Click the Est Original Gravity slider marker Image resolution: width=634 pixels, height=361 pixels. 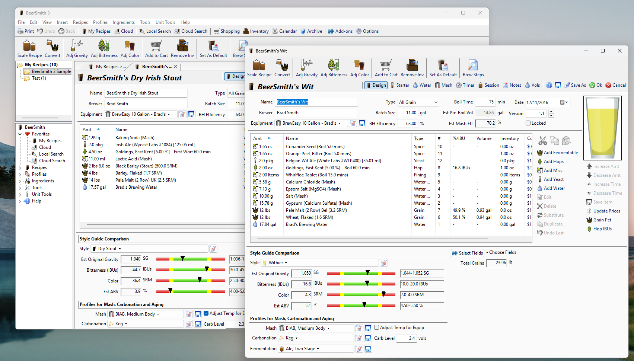tap(367, 273)
